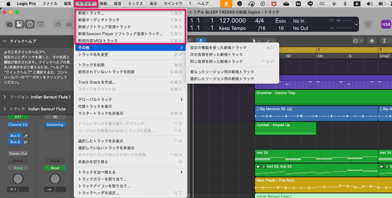Viewport: 392px width, 198px height.
Task: Click the orange microphone menu bar icon
Action: coord(226,4)
